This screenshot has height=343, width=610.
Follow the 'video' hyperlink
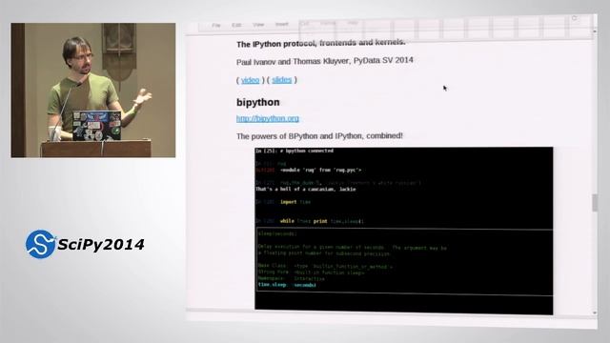250,80
